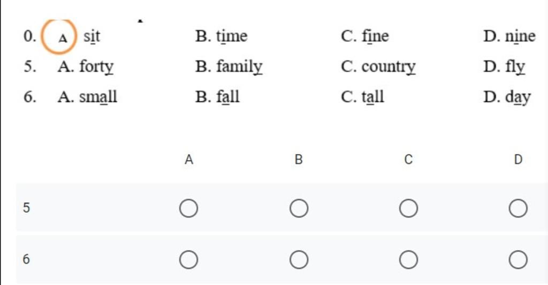This screenshot has height=285, width=548.
Task: Click the orange circled A in example 0
Action: (59, 36)
